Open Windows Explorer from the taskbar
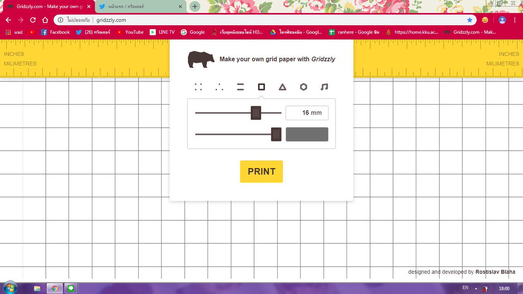This screenshot has height=294, width=523. tap(37, 288)
